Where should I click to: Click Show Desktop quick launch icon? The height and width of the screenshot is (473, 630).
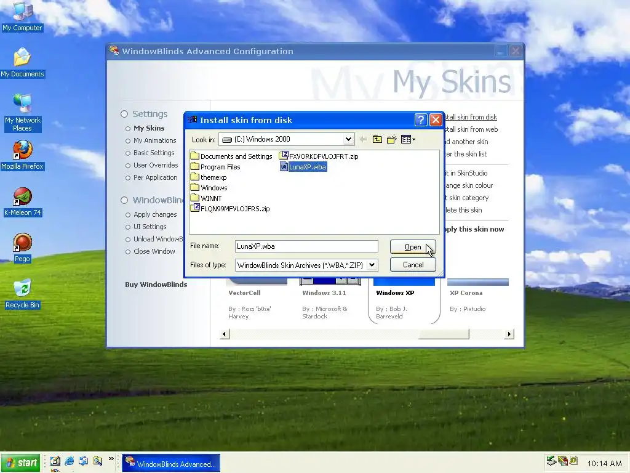point(55,461)
